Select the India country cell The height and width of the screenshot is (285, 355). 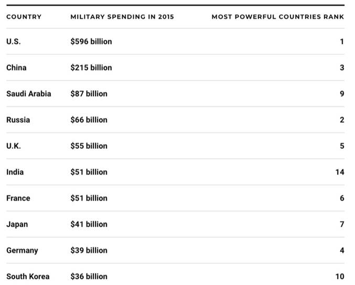(15, 172)
